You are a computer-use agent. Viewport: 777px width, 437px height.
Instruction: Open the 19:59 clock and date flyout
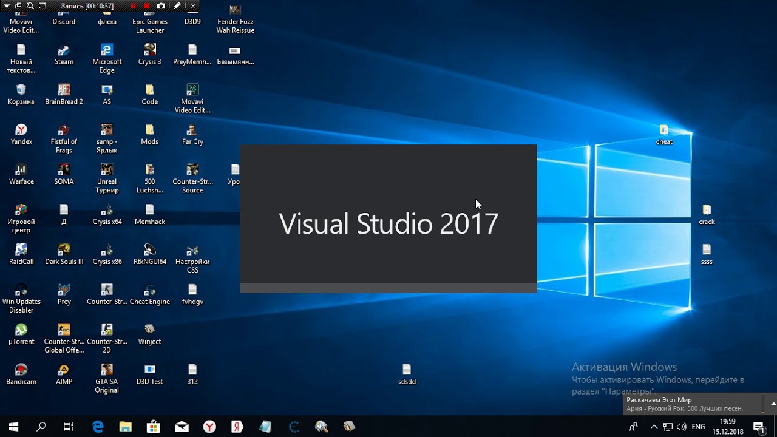pos(728,427)
